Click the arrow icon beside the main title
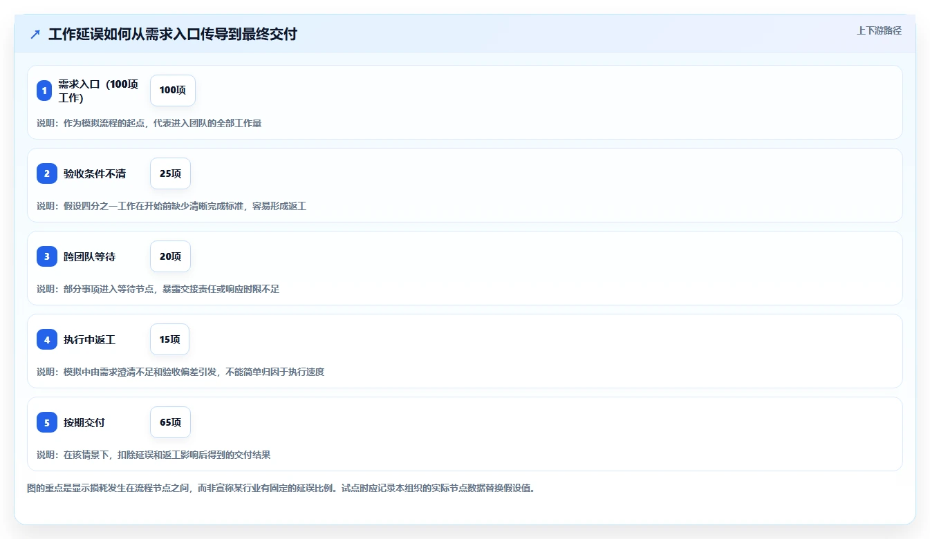Viewport: 930px width, 539px height. 35,34
